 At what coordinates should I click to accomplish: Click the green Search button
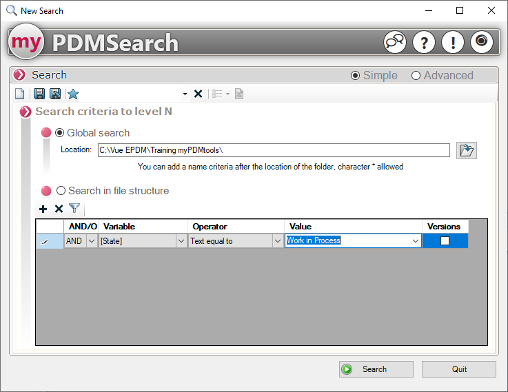376,369
